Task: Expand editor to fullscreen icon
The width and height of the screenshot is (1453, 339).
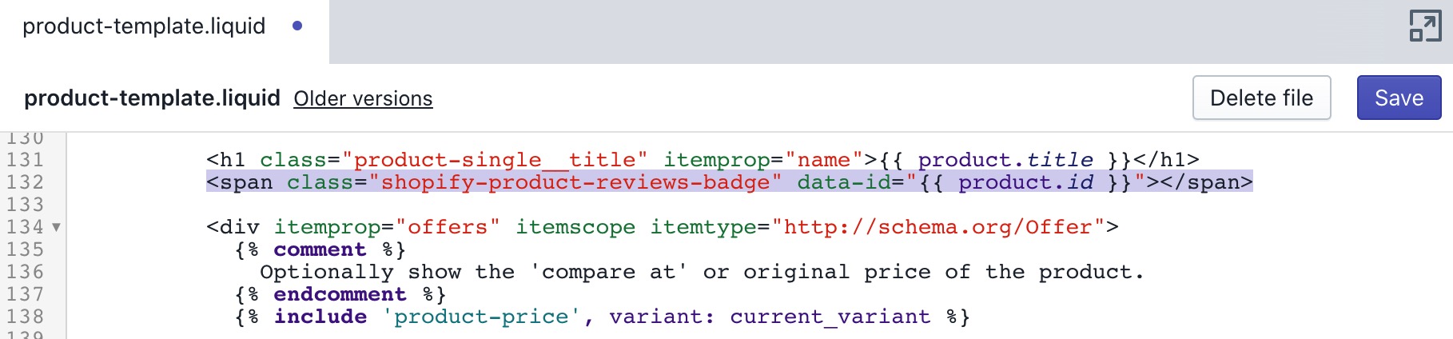Action: (1425, 26)
